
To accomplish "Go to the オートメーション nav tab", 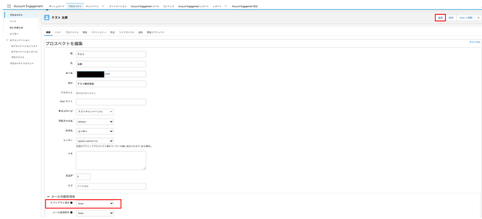I will pyautogui.click(x=117, y=6).
